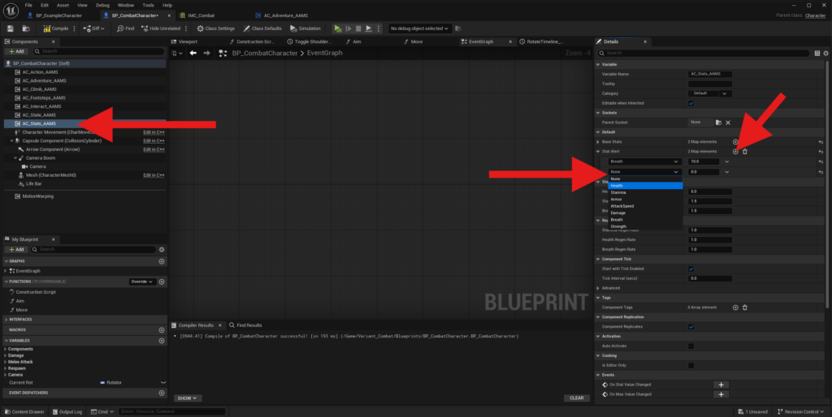
Task: Enable the Auto Activate checkbox
Action: coord(691,346)
